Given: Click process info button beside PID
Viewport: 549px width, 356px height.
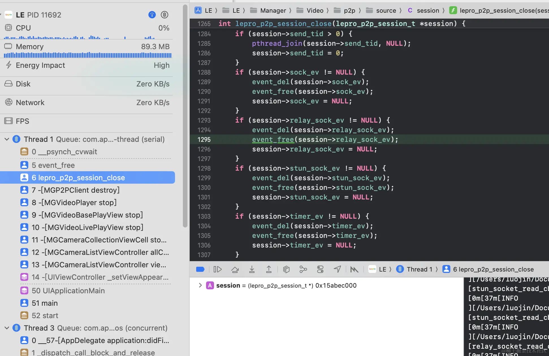Looking at the screenshot, I should click(x=152, y=15).
